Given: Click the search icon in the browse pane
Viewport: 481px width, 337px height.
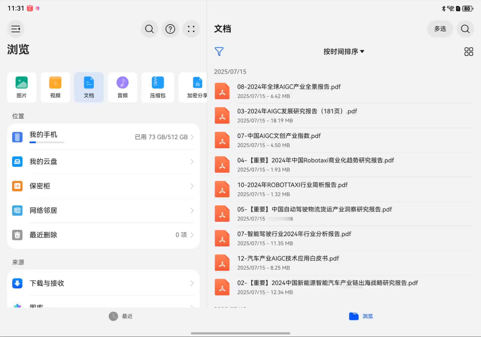Looking at the screenshot, I should (149, 29).
